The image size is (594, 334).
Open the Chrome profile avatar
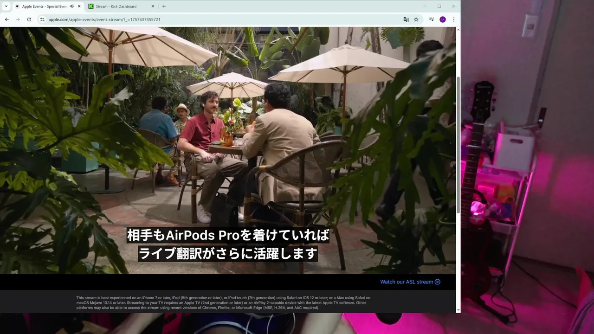[443, 19]
